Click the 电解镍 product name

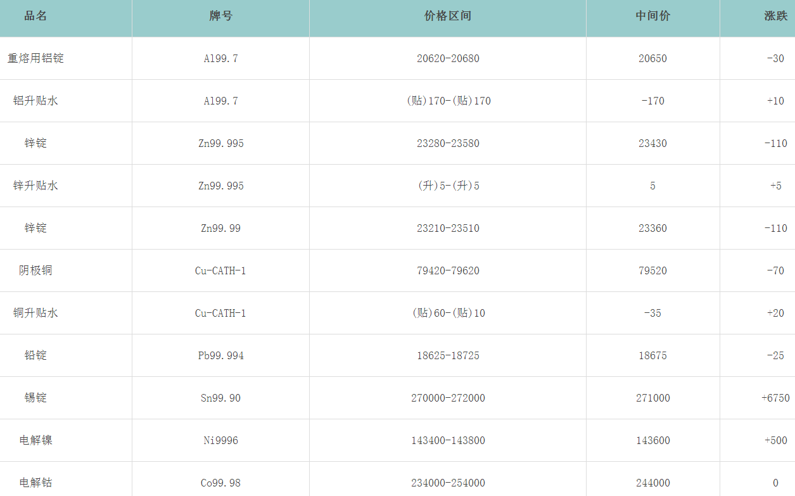[35, 440]
